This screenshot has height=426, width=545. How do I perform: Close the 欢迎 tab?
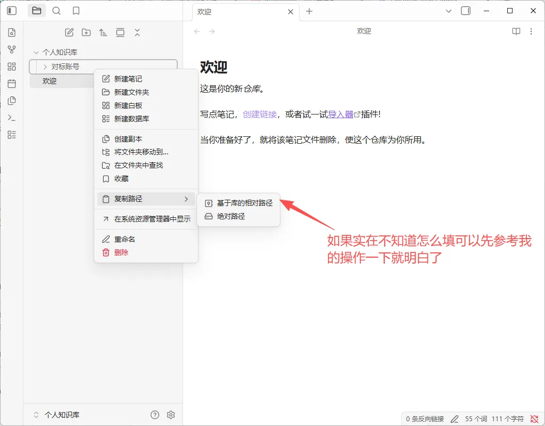click(291, 12)
